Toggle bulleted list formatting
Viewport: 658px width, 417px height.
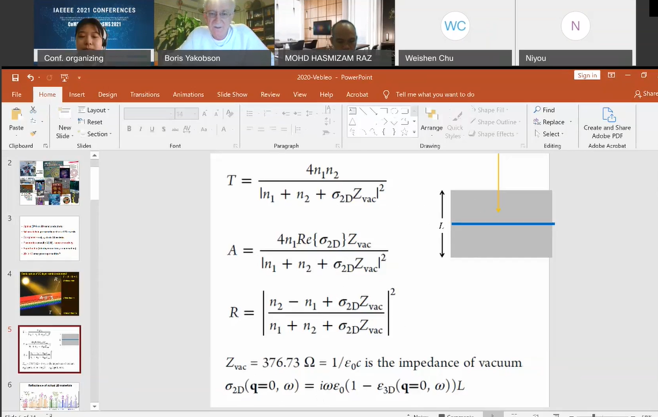(250, 113)
